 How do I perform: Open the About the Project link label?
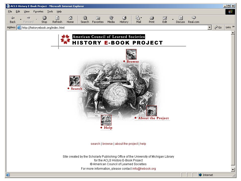click(153, 118)
